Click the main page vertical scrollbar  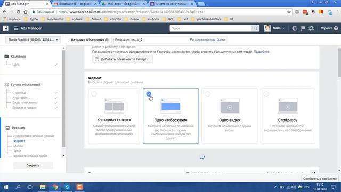pos(339,63)
